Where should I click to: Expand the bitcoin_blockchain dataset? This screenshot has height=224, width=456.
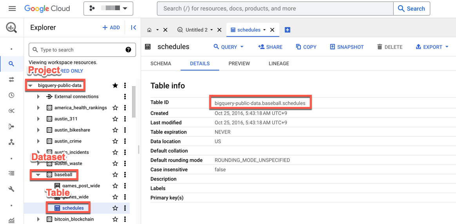coord(38,219)
